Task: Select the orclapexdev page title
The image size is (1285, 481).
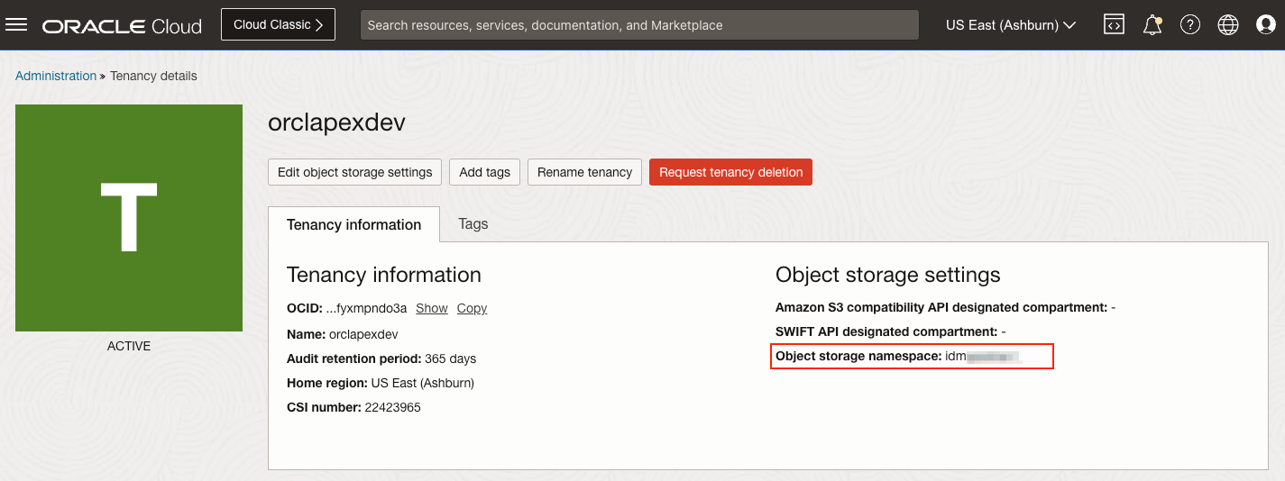Action: click(x=336, y=123)
